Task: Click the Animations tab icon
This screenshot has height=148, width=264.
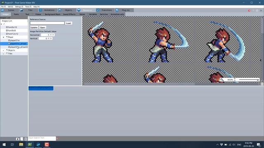Action: point(40,10)
